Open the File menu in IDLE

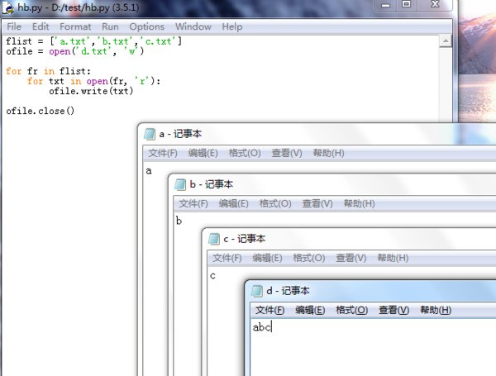(14, 26)
